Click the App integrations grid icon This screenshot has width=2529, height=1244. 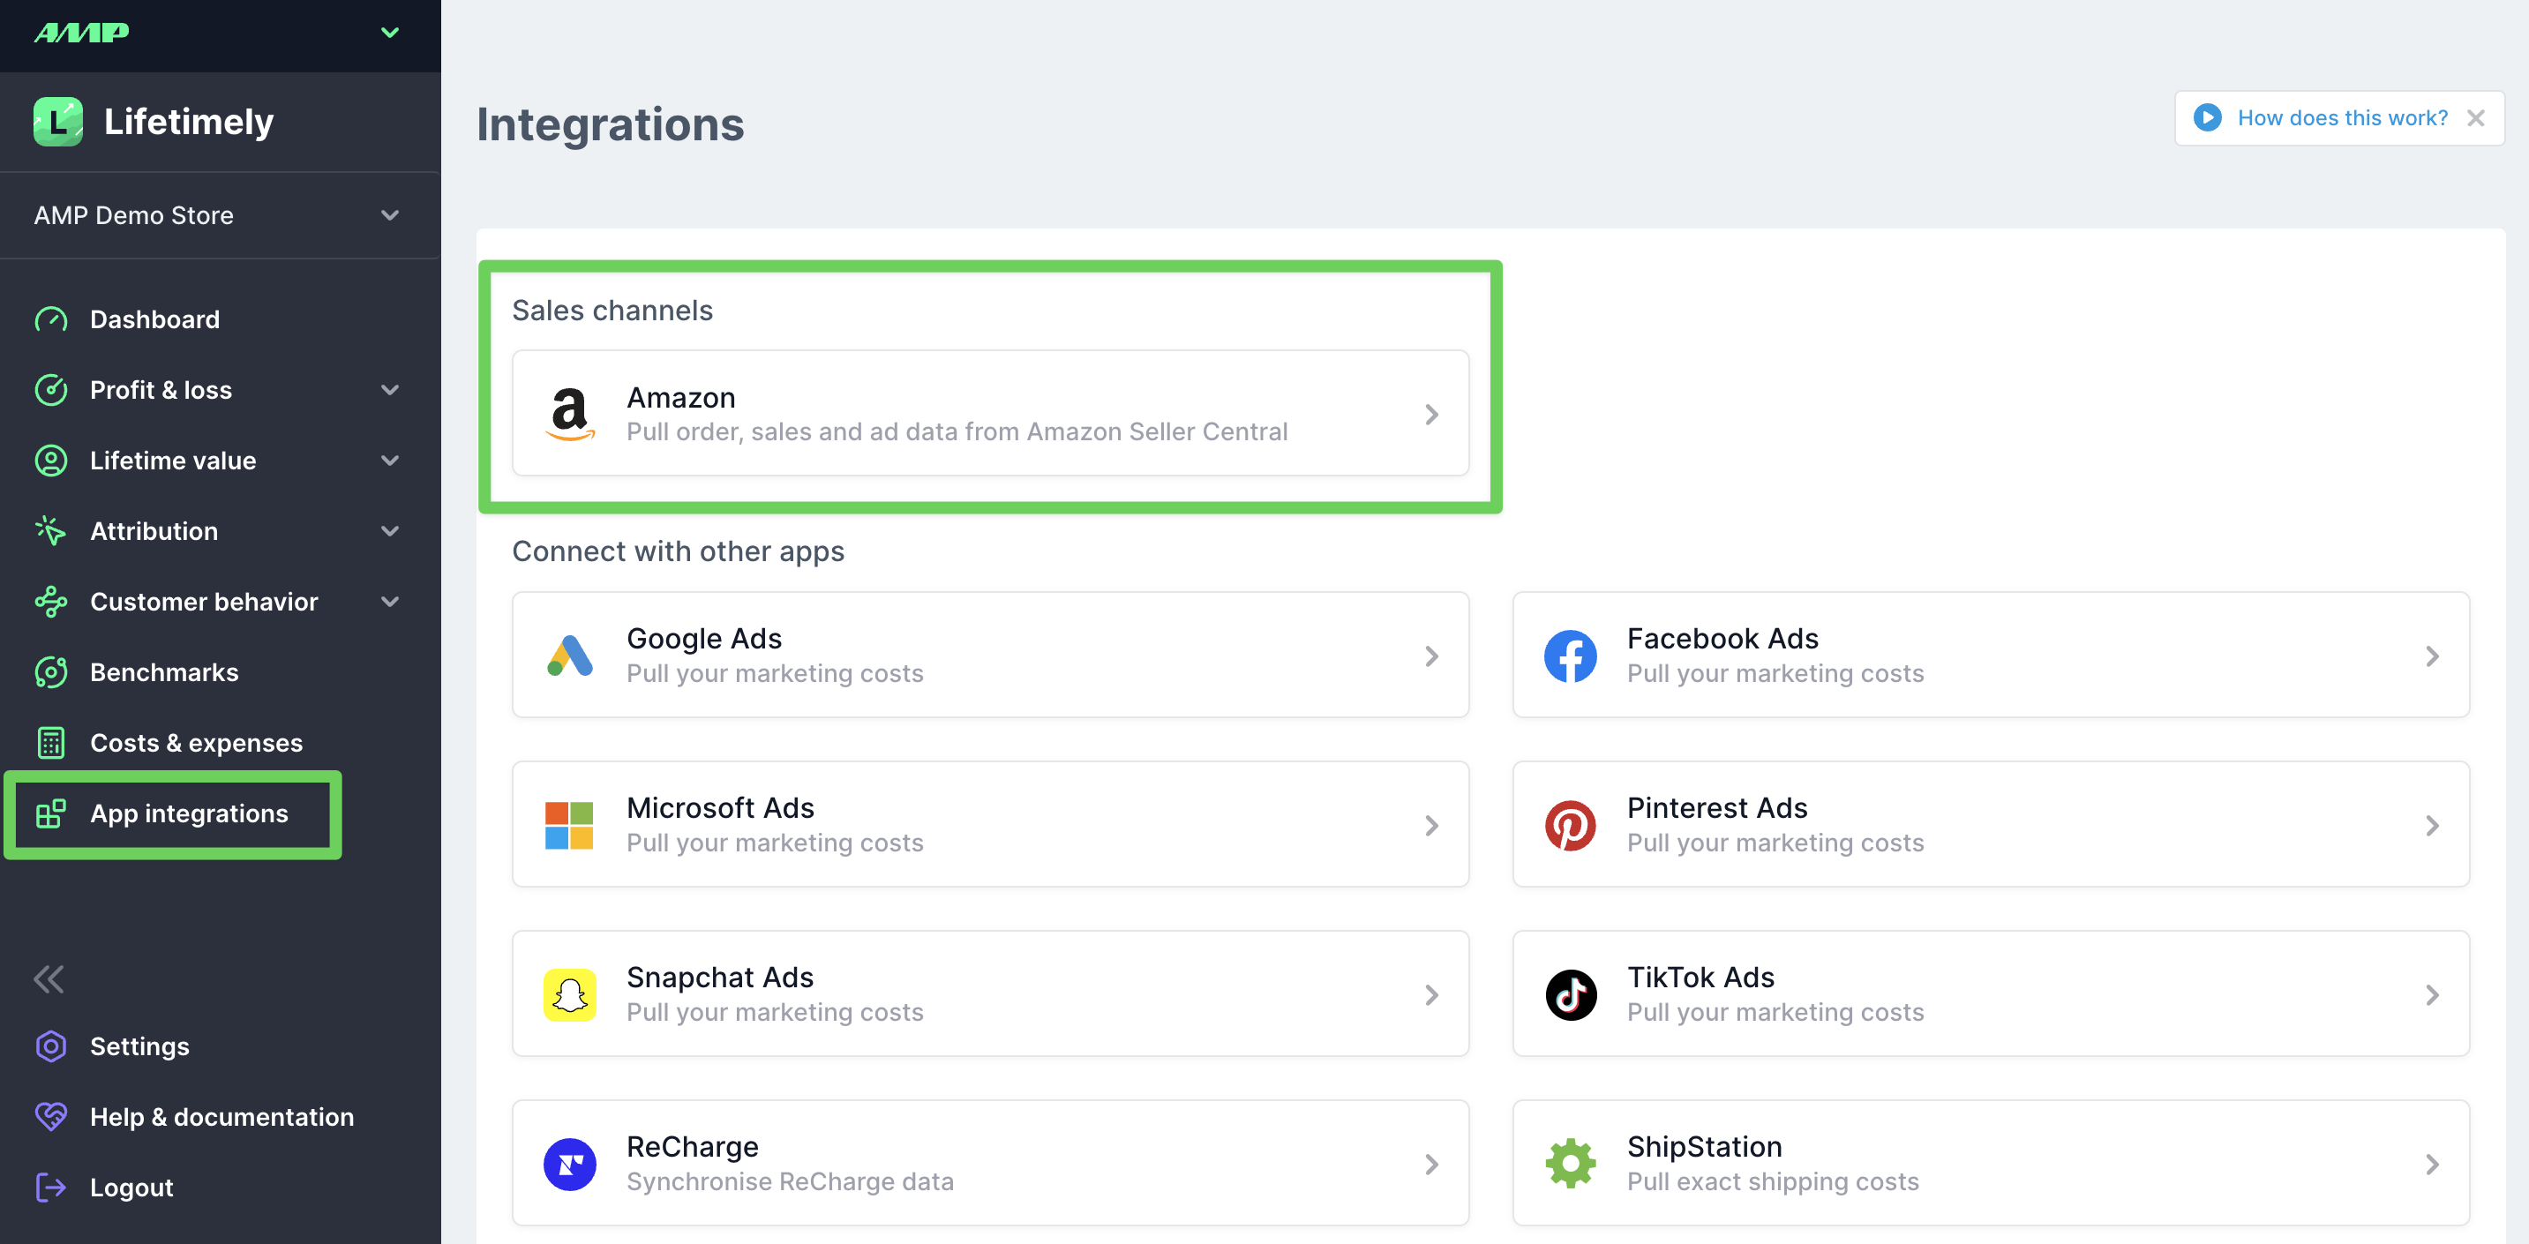point(51,814)
